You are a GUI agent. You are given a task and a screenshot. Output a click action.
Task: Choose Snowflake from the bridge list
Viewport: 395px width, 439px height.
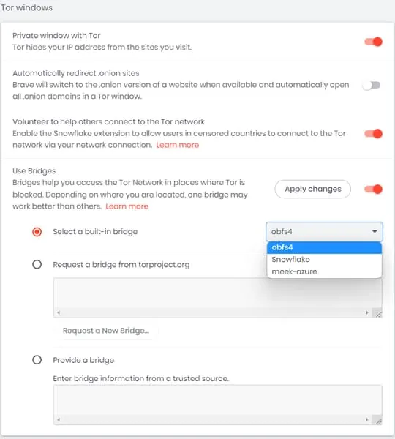click(x=324, y=260)
